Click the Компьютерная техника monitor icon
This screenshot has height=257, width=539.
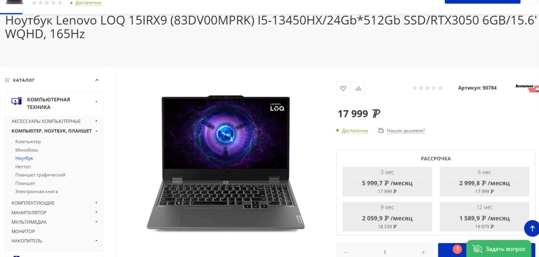coord(16,101)
